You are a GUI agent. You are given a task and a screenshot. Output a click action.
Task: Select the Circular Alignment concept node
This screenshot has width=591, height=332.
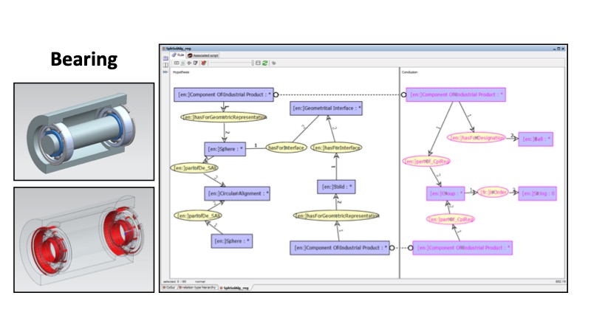tap(237, 193)
